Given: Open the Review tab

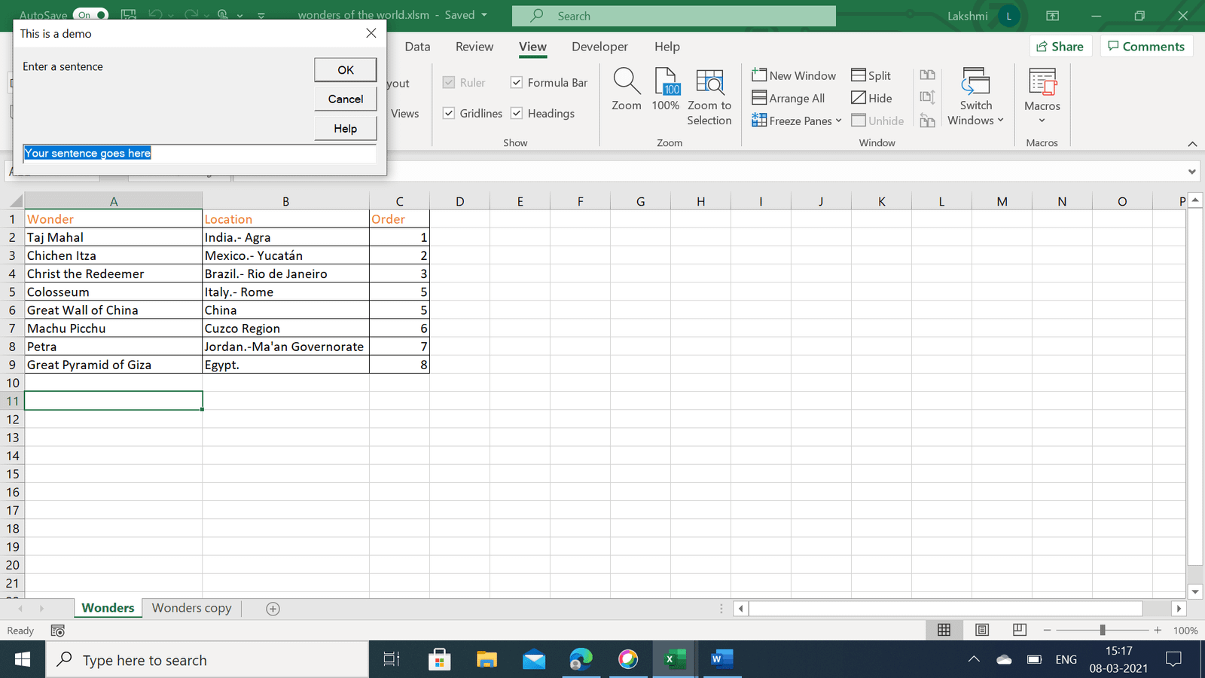Looking at the screenshot, I should click(474, 47).
